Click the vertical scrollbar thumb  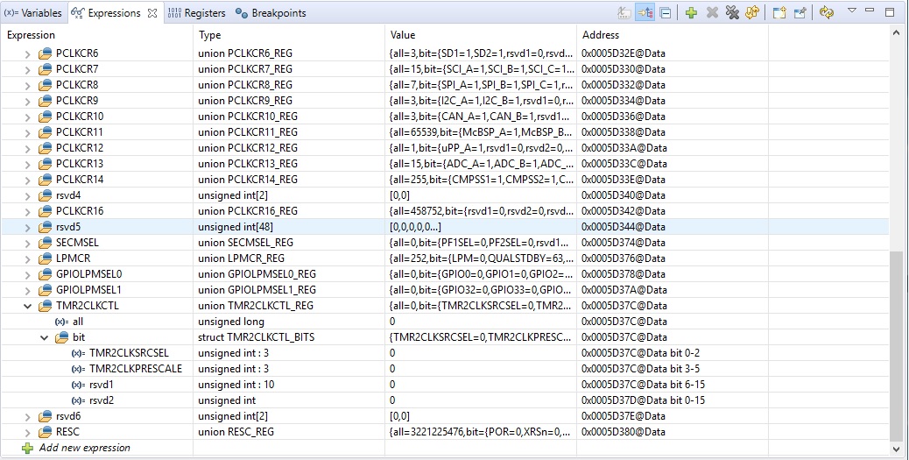896,346
